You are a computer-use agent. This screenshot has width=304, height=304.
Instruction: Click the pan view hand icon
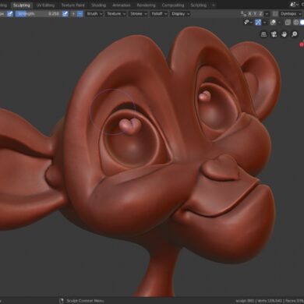284,34
